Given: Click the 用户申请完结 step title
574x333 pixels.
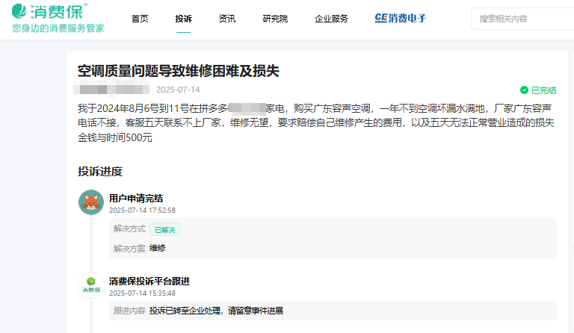Looking at the screenshot, I should (137, 199).
